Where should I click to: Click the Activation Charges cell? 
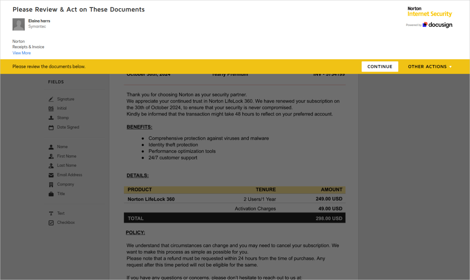tap(255, 209)
